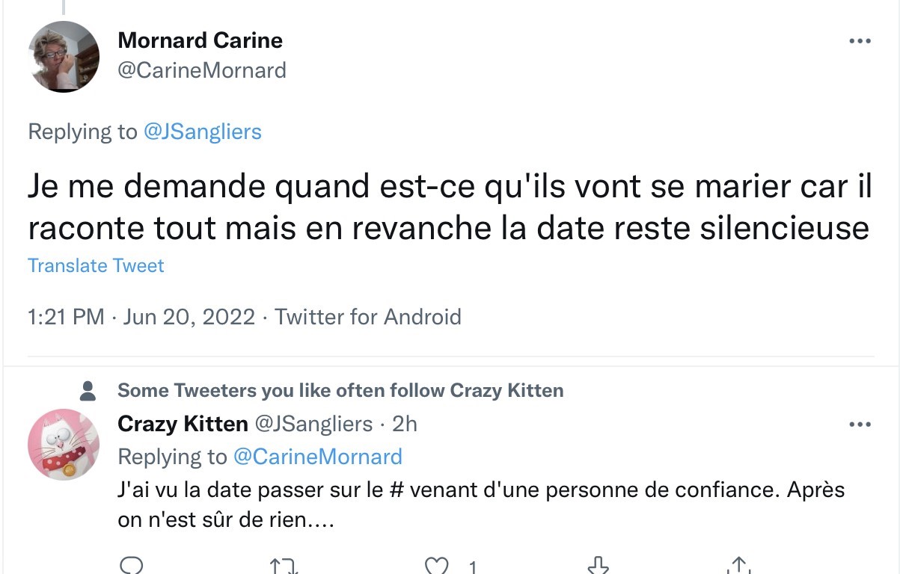The width and height of the screenshot is (900, 574).
Task: Click the 1:21 PM Jun 20, 2022 timestamp
Action: click(x=141, y=317)
